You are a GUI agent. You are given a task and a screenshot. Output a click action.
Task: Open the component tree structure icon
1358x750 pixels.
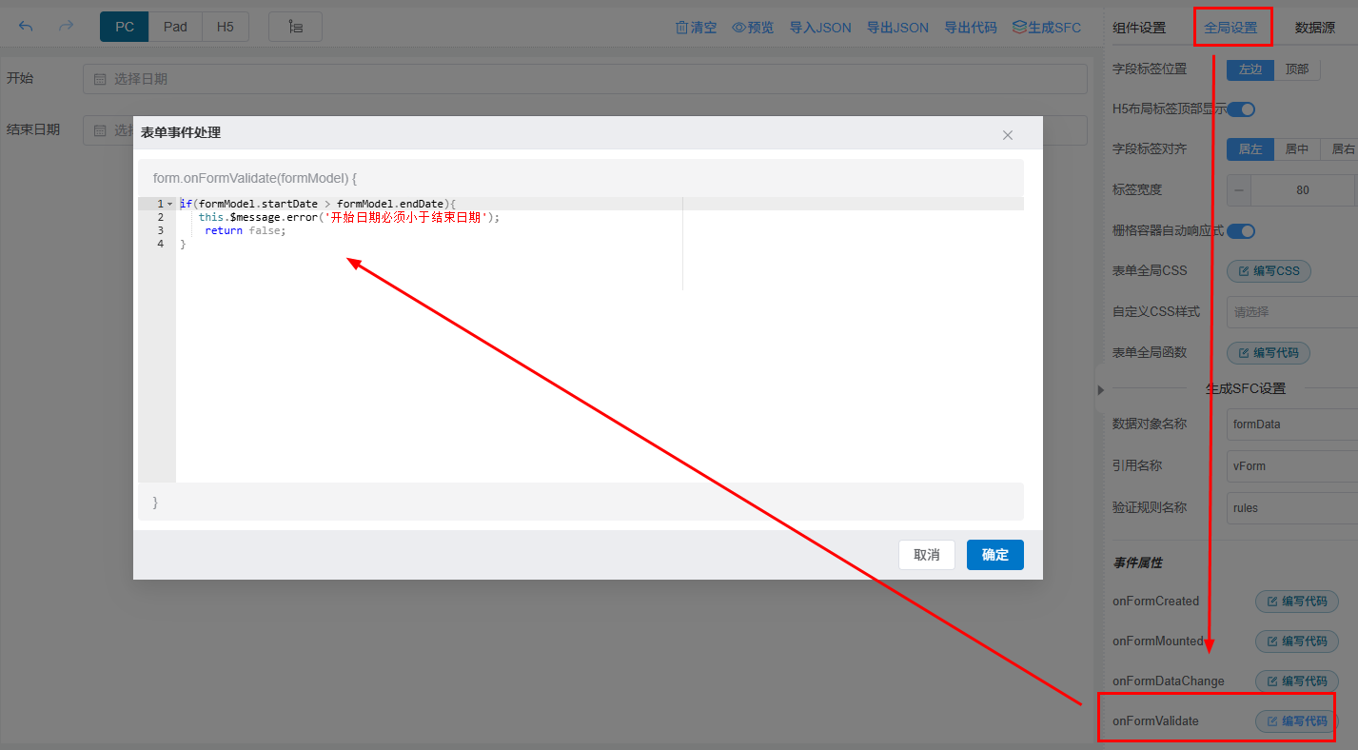[295, 27]
